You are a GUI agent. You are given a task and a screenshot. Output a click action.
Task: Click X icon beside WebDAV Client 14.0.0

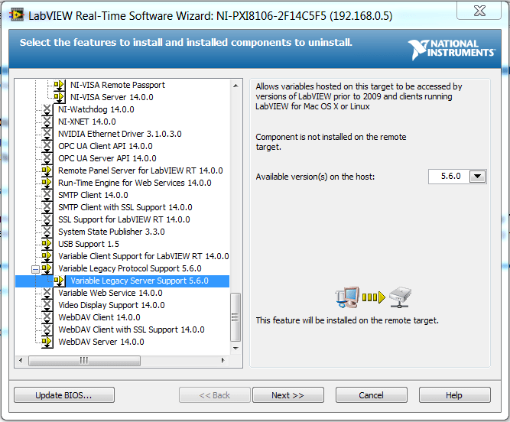click(47, 317)
